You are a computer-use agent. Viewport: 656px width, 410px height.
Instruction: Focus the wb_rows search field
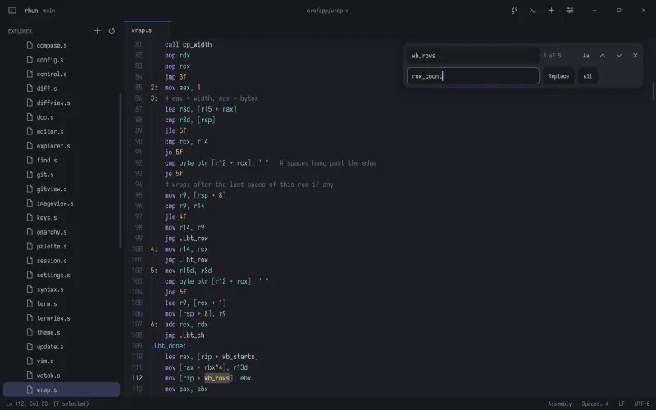473,56
